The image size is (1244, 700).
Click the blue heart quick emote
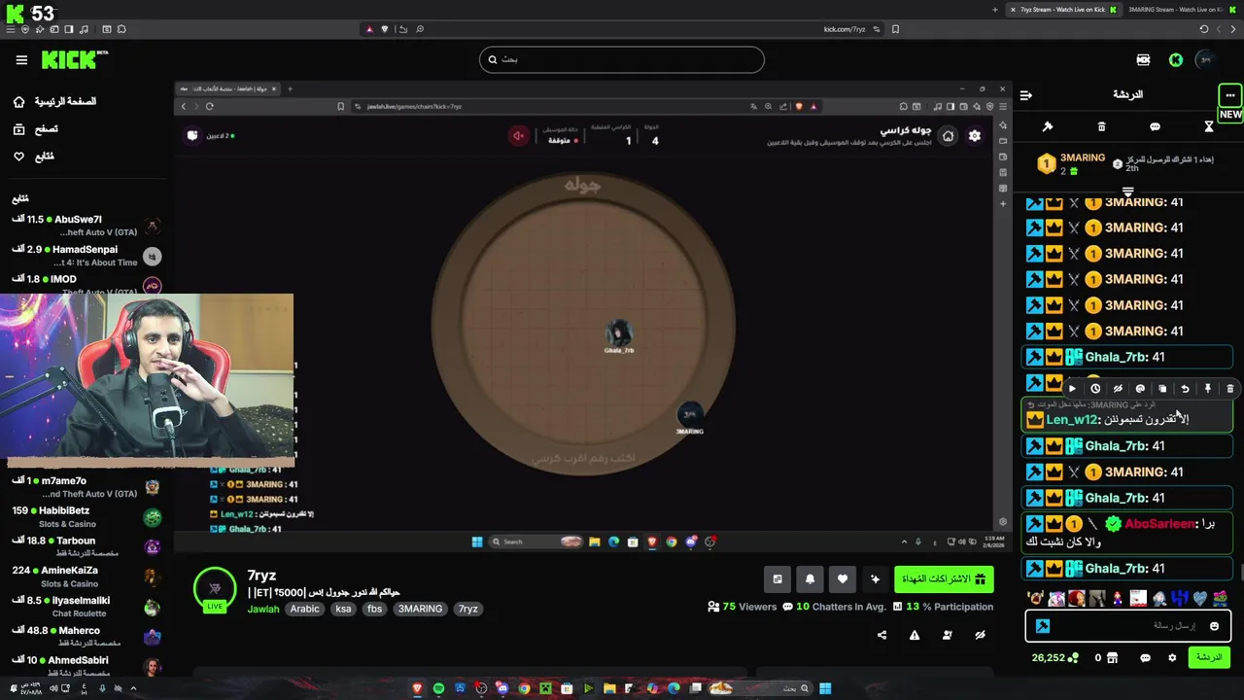(1199, 598)
